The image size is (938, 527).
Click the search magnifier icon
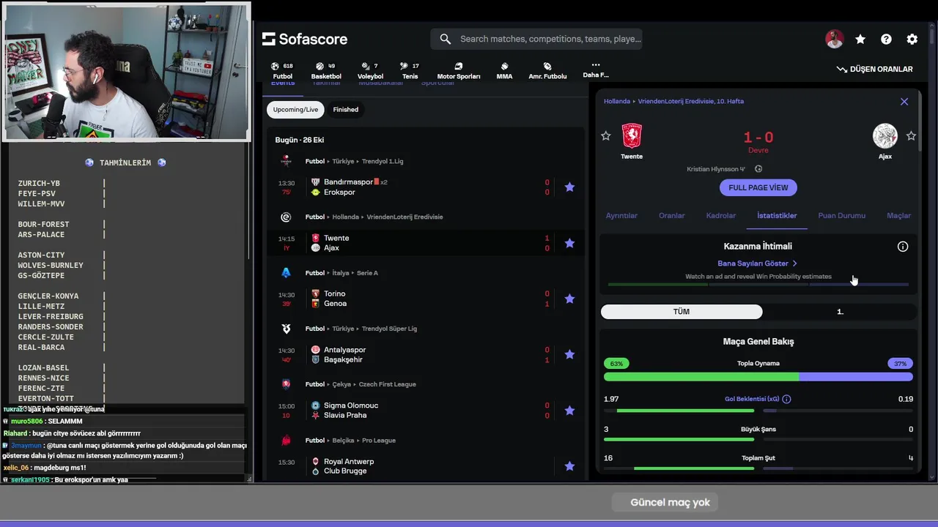click(x=445, y=39)
